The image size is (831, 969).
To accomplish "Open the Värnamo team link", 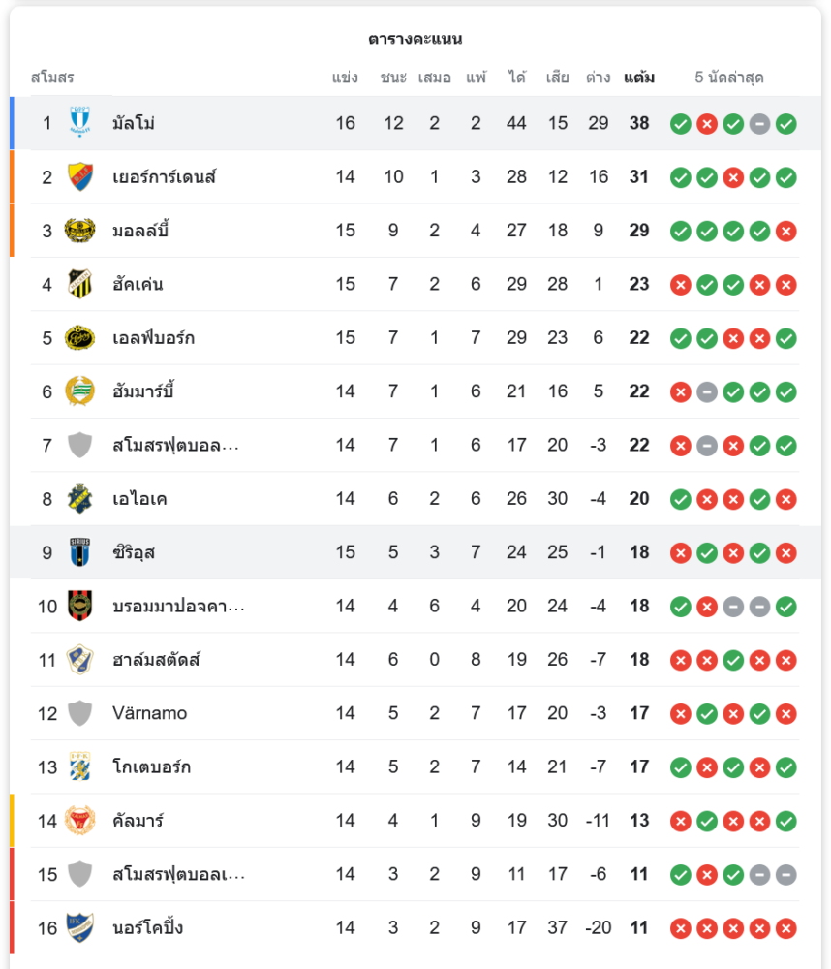I will [x=149, y=713].
